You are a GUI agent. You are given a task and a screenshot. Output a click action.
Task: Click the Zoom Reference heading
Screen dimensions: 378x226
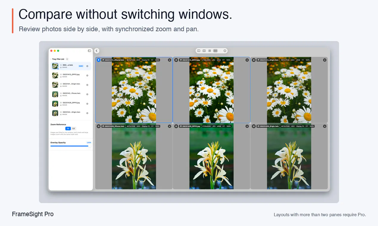(58, 125)
